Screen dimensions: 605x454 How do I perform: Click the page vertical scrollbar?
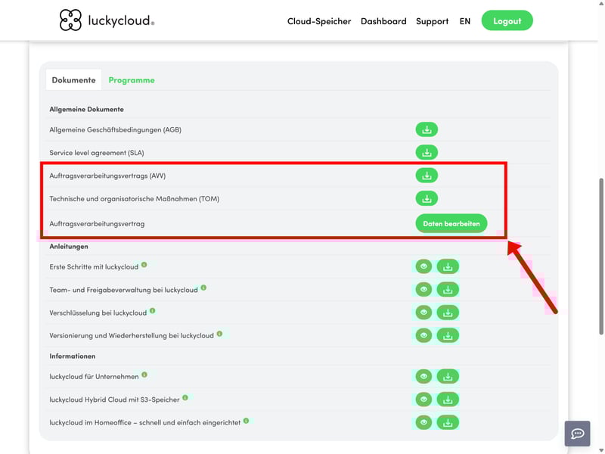pyautogui.click(x=601, y=257)
